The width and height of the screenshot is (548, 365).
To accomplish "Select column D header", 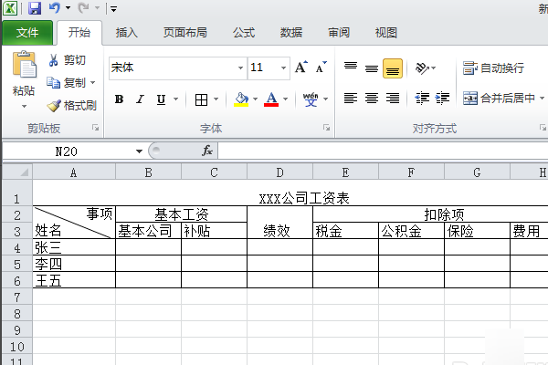I will (x=279, y=172).
